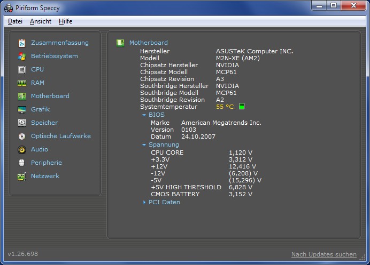This screenshot has height=265, width=370.
Task: Select Motherboard in the sidebar
Action: tap(50, 96)
